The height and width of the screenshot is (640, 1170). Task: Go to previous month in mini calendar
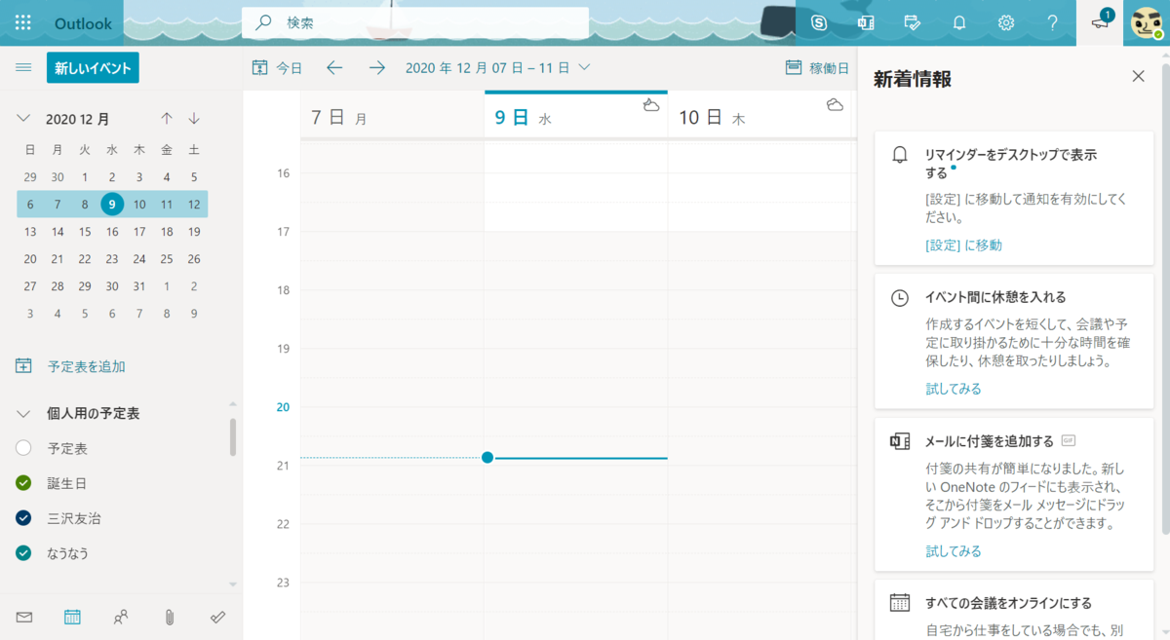point(167,119)
